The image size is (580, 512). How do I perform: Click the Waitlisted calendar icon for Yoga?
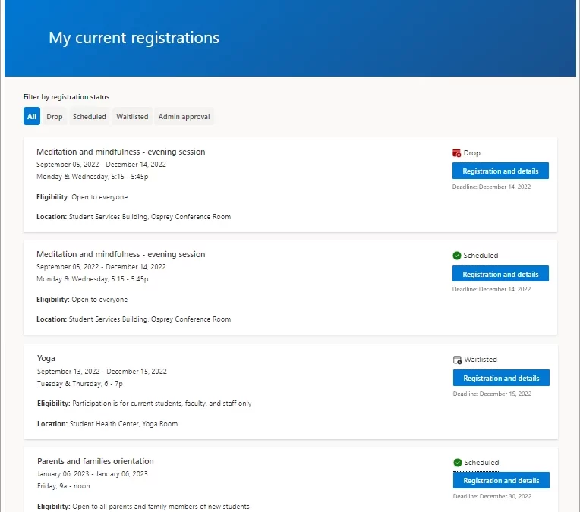tap(458, 360)
